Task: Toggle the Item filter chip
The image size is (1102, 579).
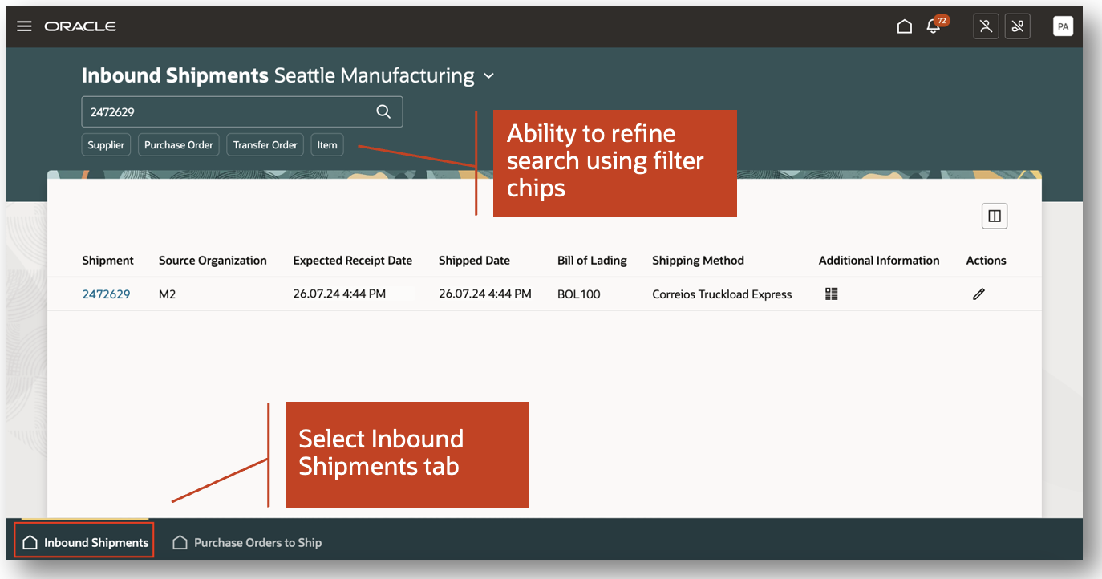Action: coord(327,145)
